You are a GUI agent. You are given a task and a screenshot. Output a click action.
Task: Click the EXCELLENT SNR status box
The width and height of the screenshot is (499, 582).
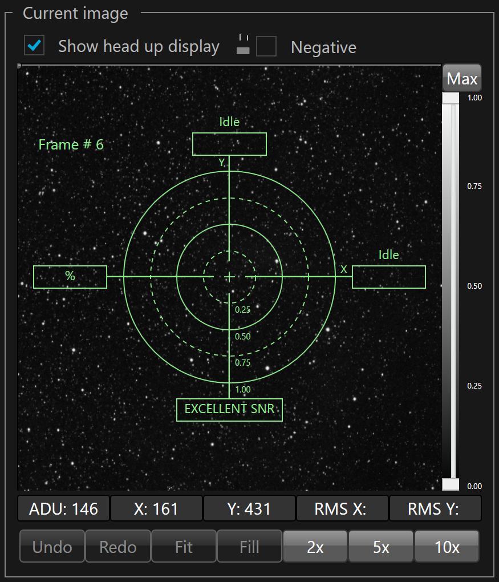229,410
